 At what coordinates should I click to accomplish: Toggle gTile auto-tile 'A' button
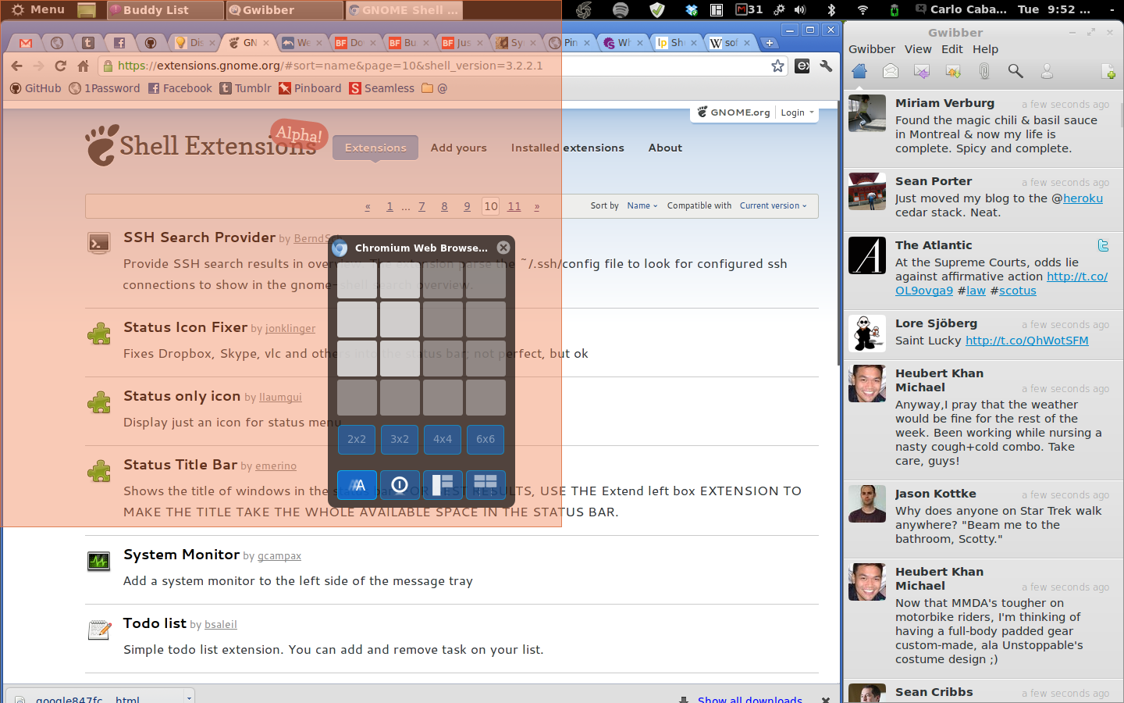(357, 485)
